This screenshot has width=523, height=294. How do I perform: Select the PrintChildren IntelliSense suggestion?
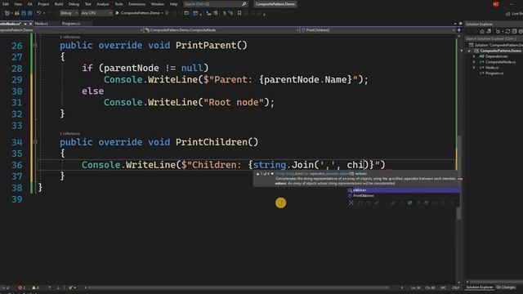pos(403,196)
